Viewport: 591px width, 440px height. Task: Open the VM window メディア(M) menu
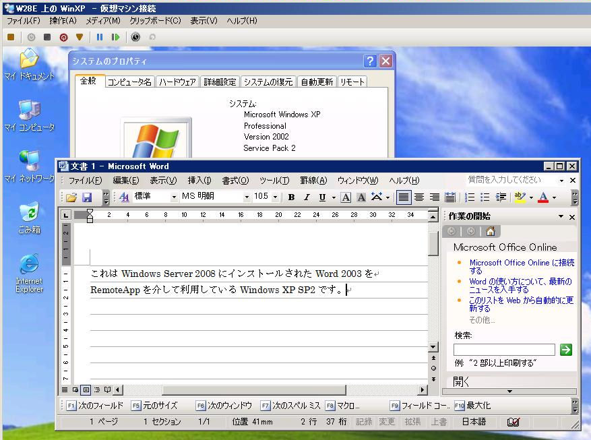102,21
